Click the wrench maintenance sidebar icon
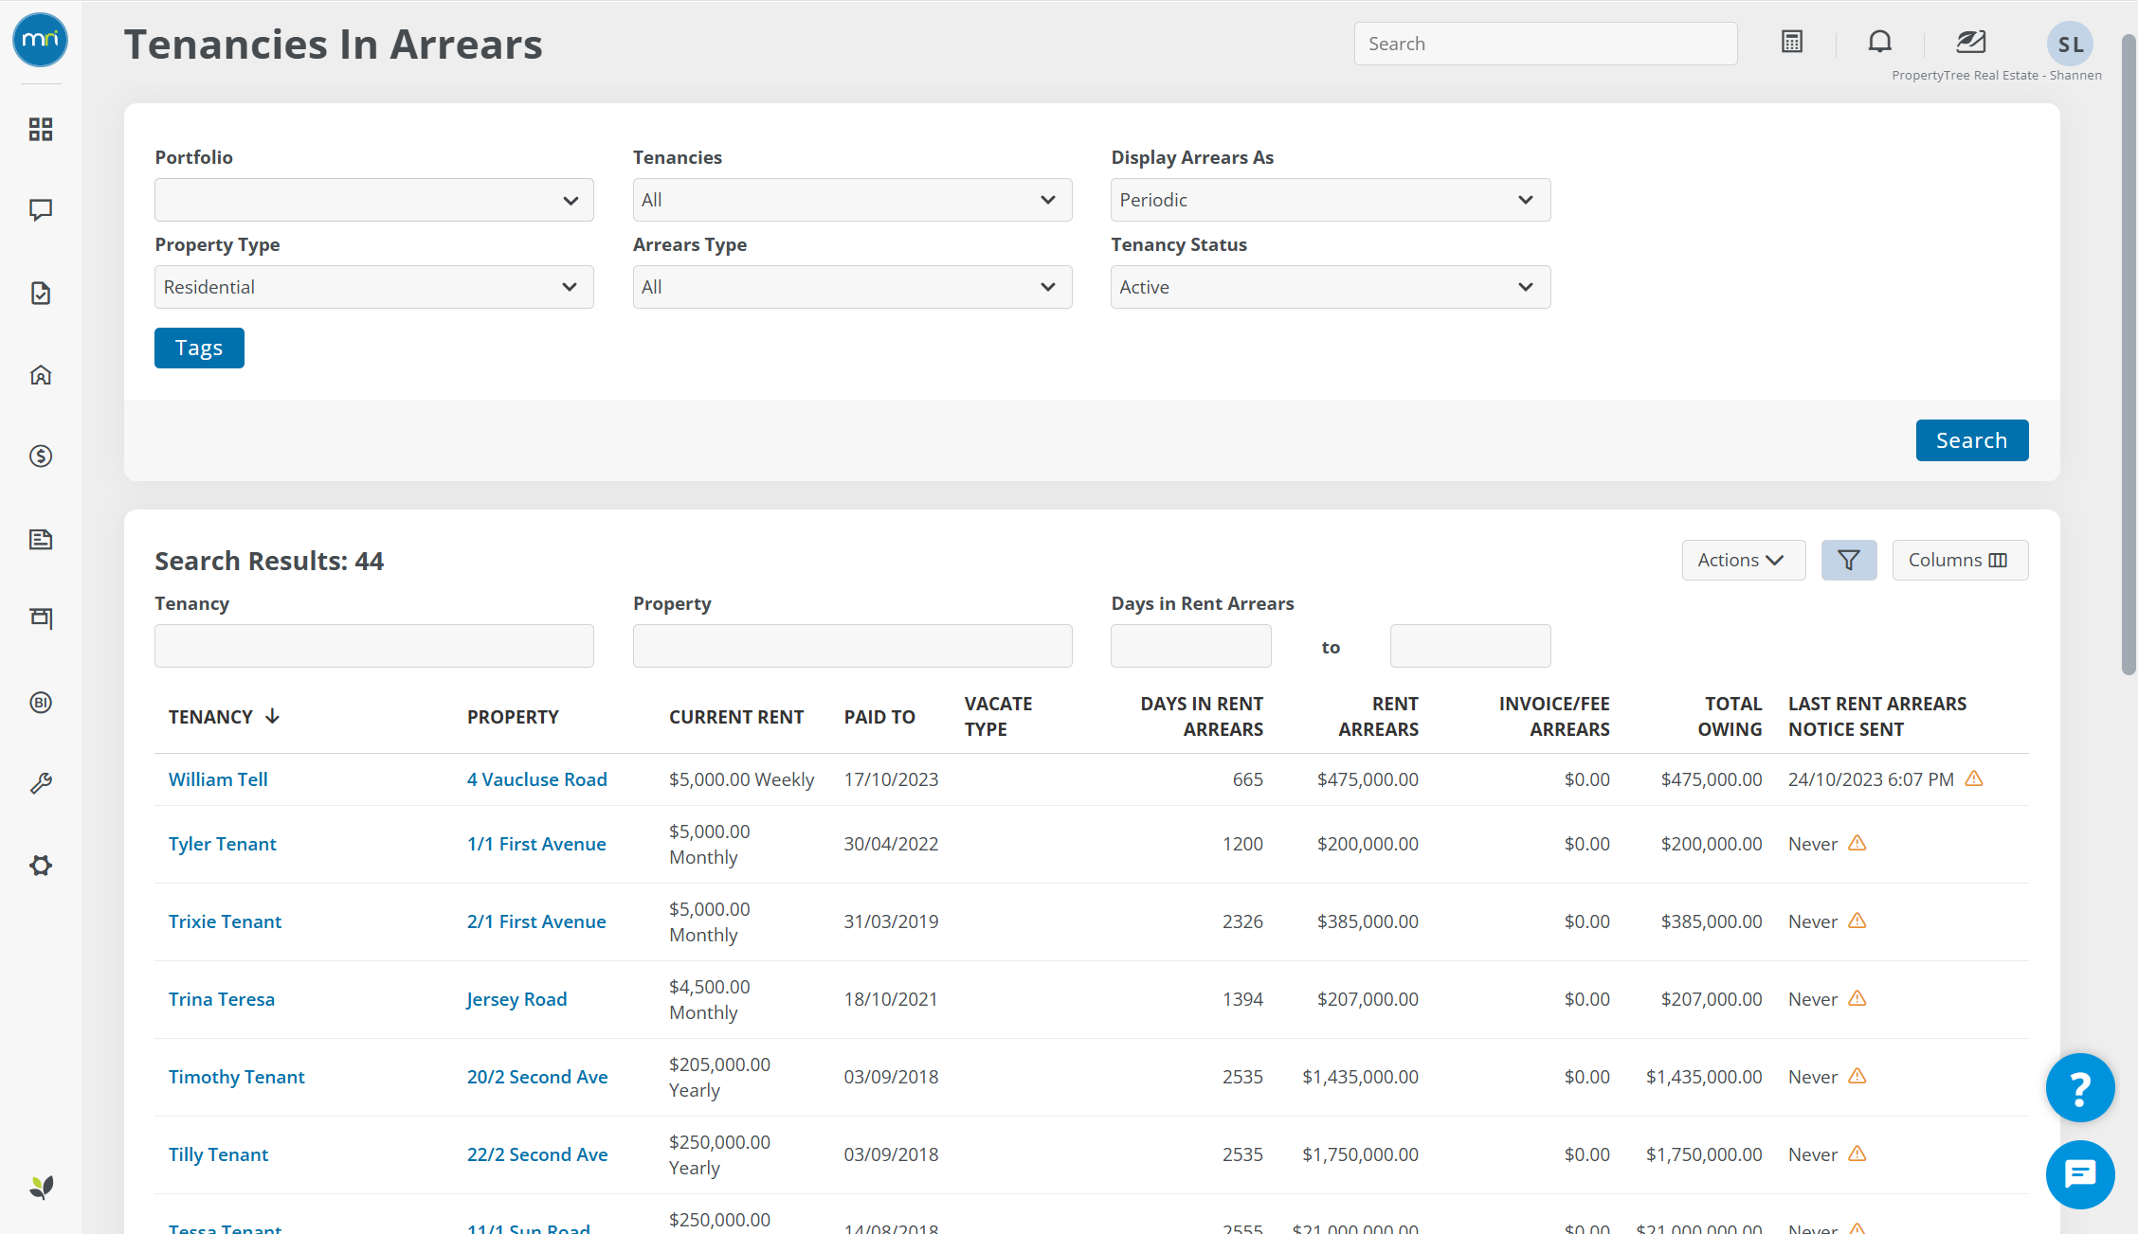2138x1234 pixels. point(40,783)
